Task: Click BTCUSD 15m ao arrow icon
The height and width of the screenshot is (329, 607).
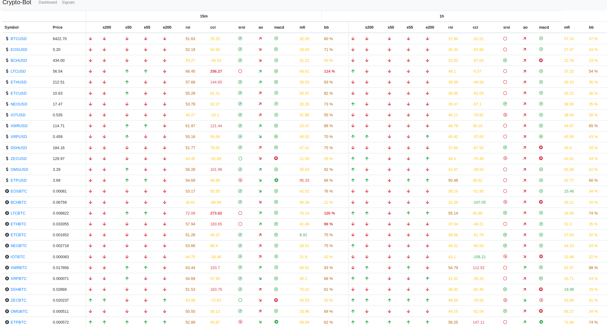Action: 260,39
